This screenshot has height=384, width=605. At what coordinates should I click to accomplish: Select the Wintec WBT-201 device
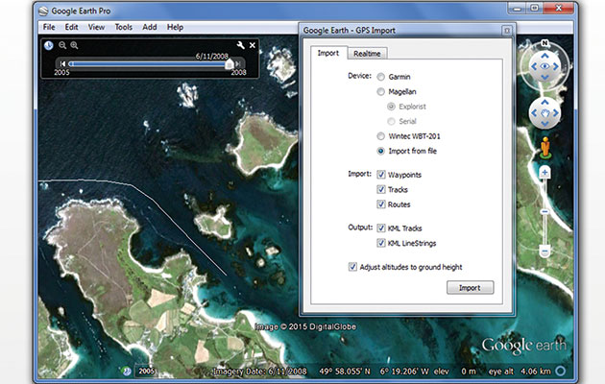click(380, 136)
